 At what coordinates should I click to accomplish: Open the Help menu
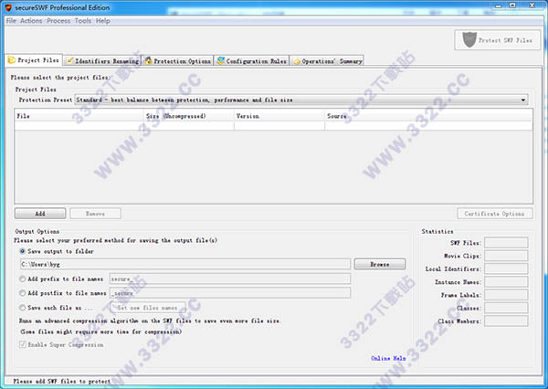pyautogui.click(x=102, y=21)
